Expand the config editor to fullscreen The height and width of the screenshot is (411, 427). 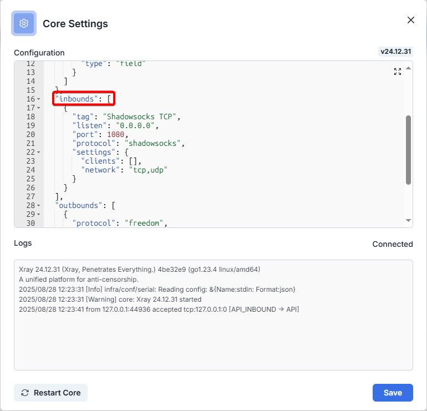pyautogui.click(x=397, y=72)
